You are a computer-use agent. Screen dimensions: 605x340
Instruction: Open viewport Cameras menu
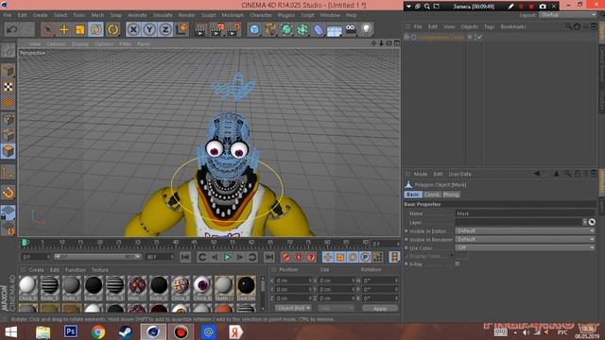pos(56,44)
